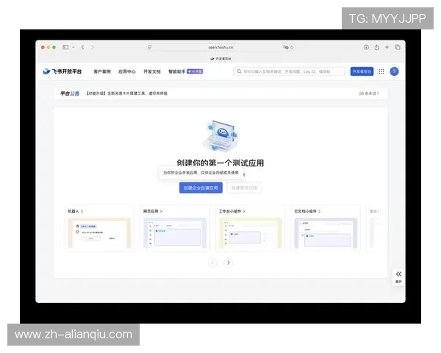Click the blue 开发者后台 button

[x=362, y=71]
